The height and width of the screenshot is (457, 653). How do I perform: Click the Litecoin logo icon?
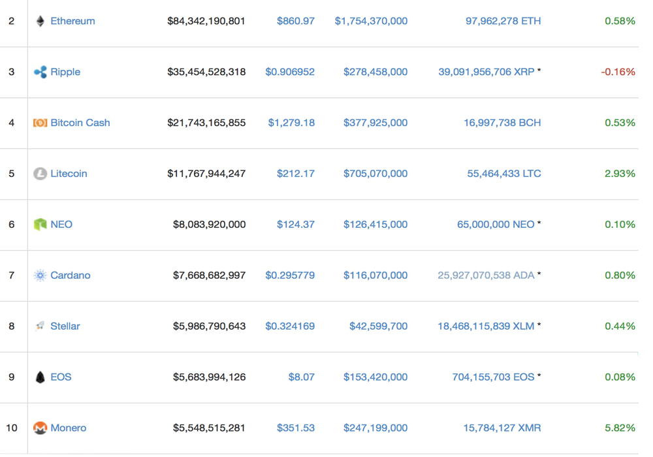coord(40,174)
